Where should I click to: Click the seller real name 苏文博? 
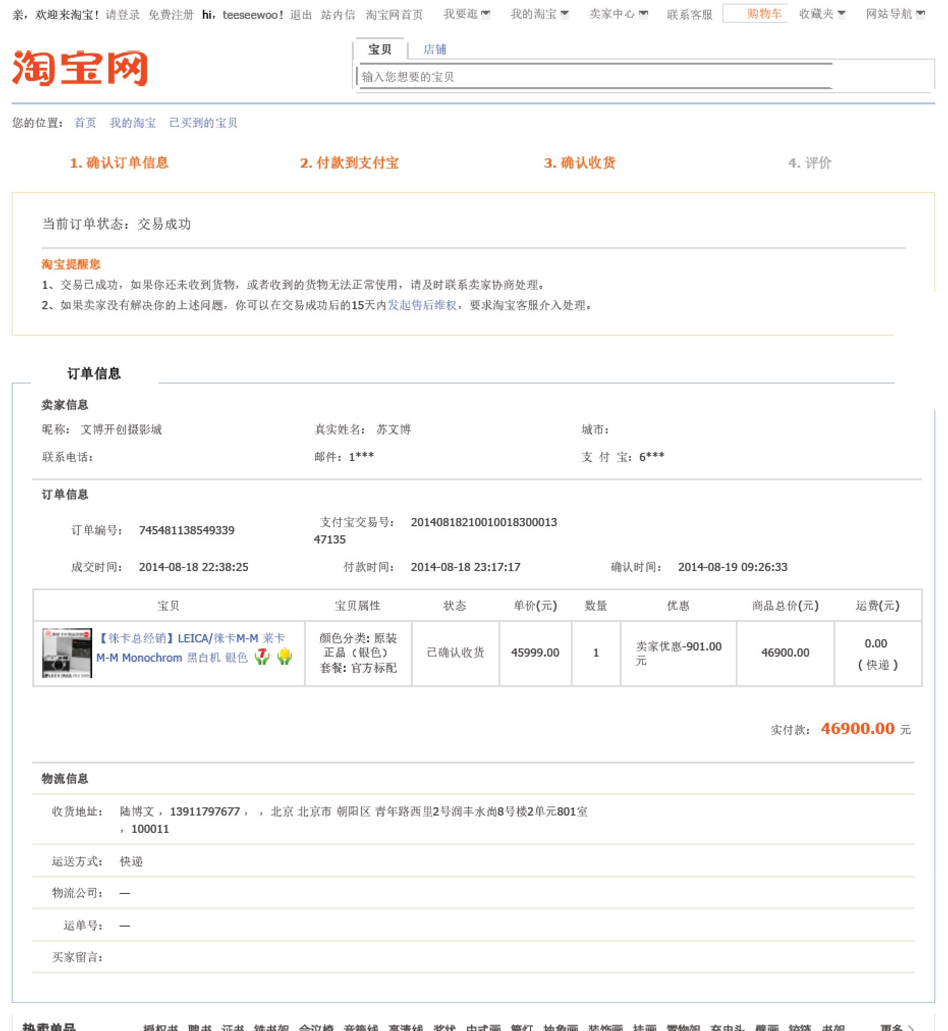click(x=394, y=429)
